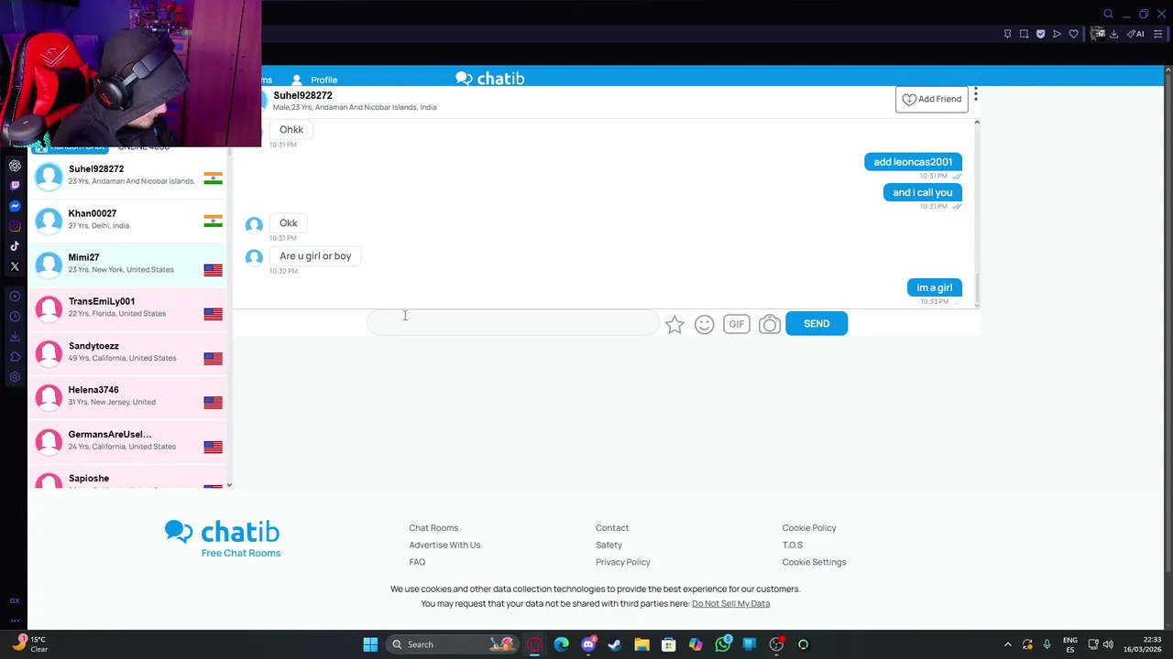Image resolution: width=1173 pixels, height=659 pixels.
Task: Click the send/flow arrow in the toolbar
Action: tap(1057, 34)
